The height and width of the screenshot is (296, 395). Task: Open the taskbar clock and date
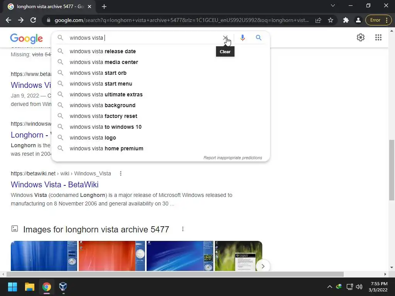pyautogui.click(x=378, y=287)
